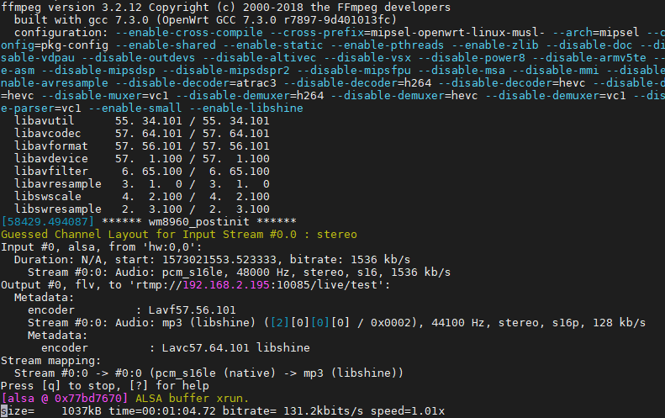Click the '--enable-cross-compile' option text

tap(189, 32)
